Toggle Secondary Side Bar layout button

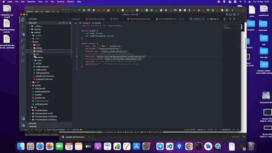pyautogui.click(x=233, y=14)
